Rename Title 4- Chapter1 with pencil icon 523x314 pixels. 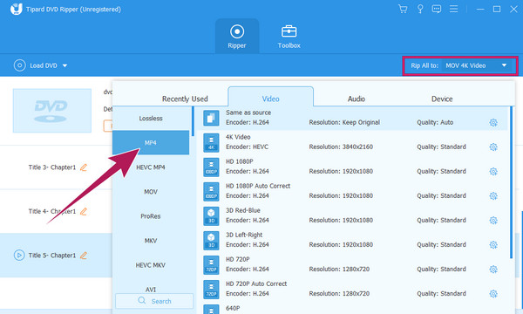84,211
